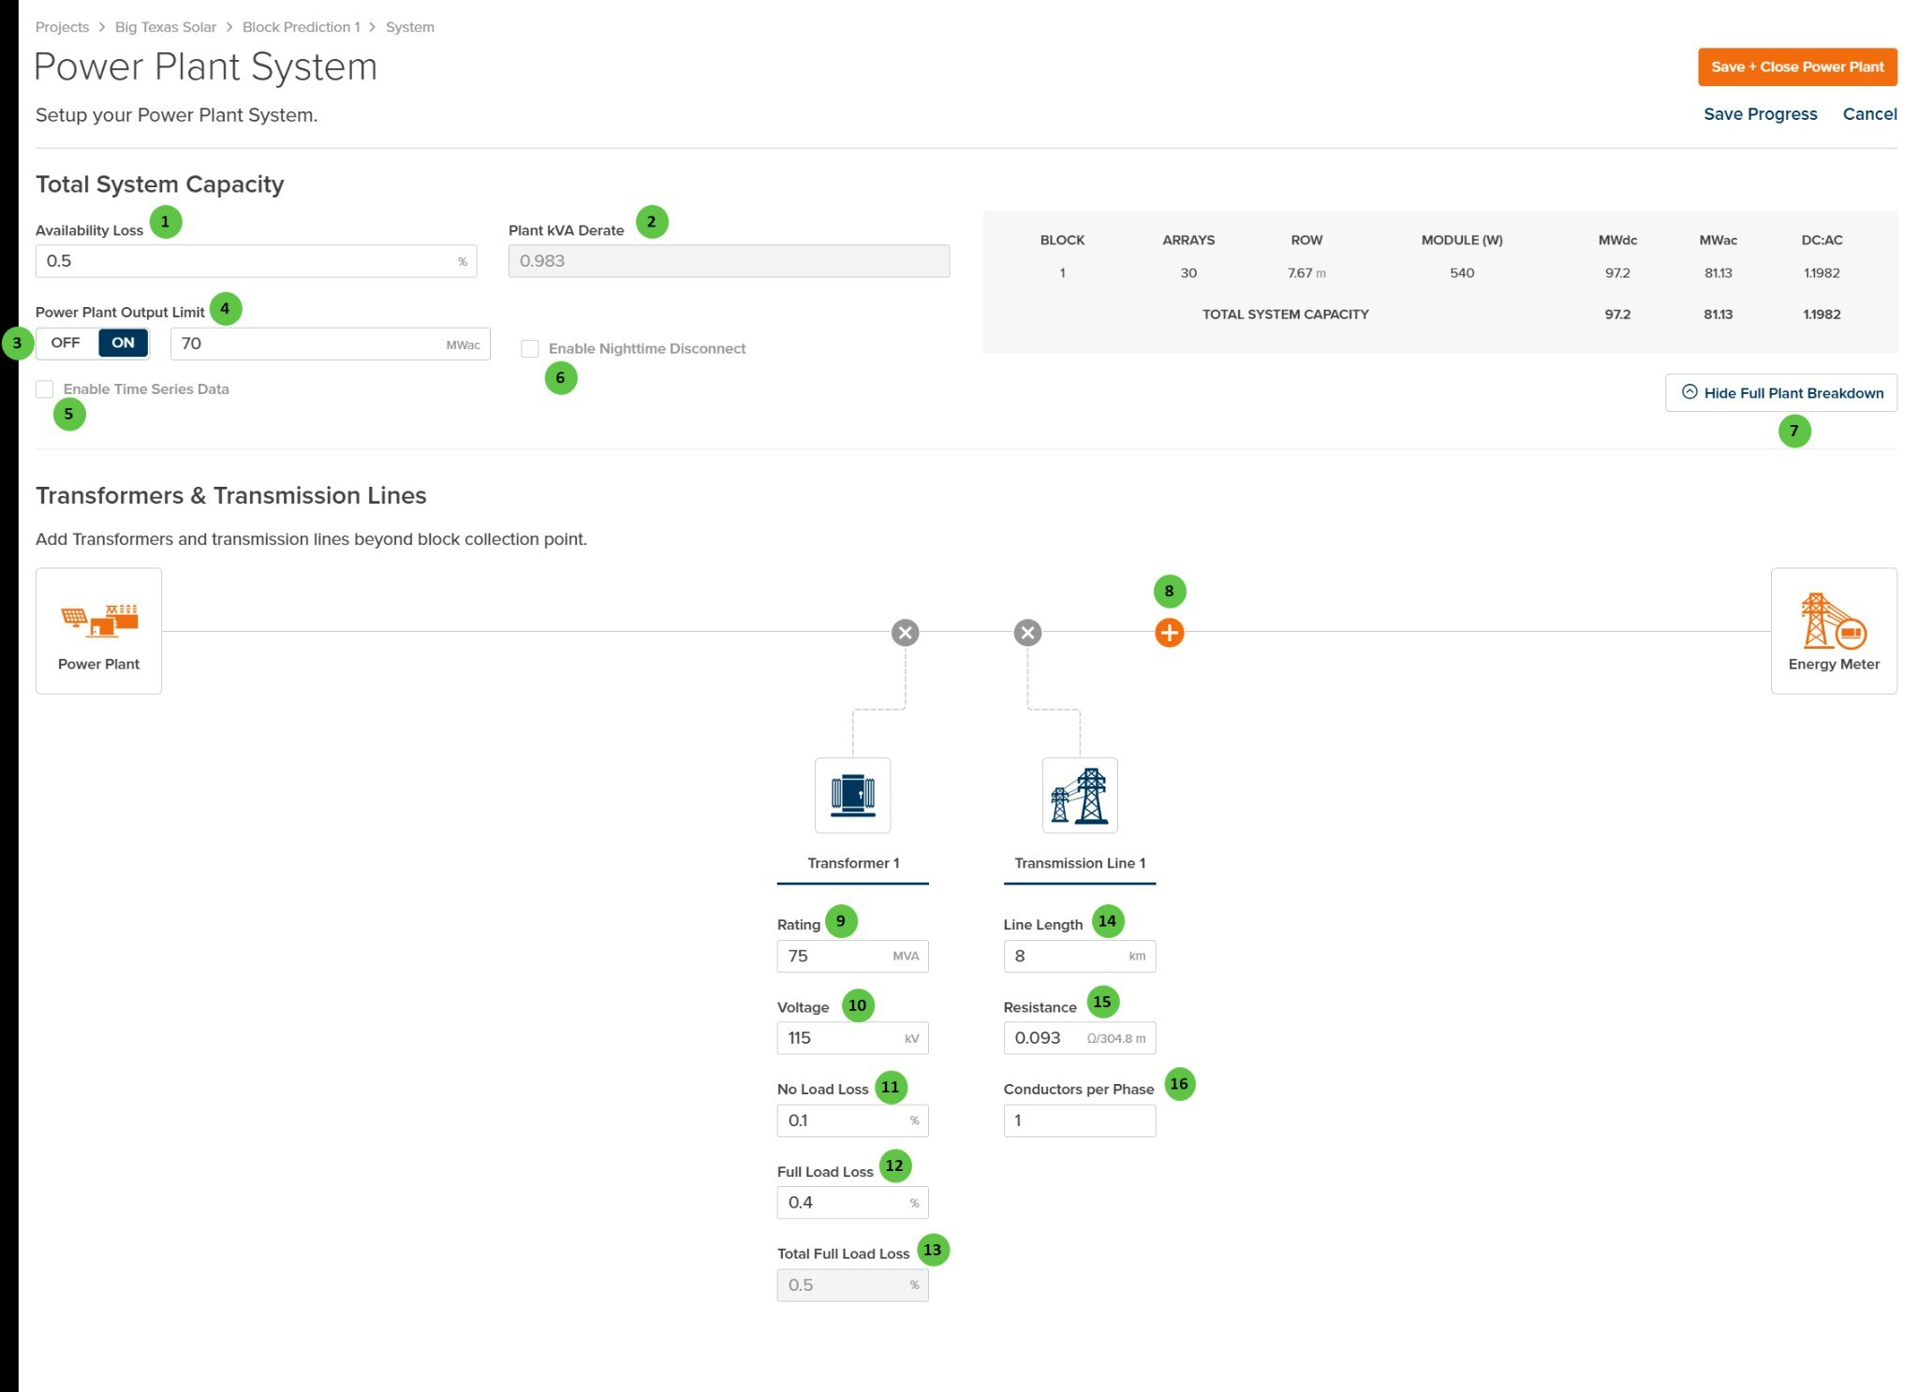Click the Transformer 1 icon
The image size is (1918, 1392).
click(852, 795)
